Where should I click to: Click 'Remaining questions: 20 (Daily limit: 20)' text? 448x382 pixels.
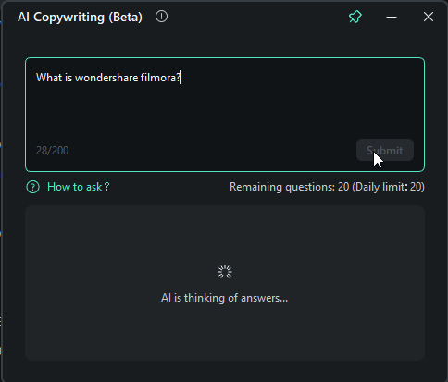click(x=327, y=187)
